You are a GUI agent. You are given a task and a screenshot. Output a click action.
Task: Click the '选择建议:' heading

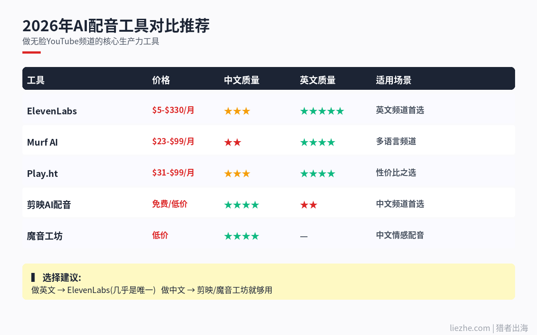(62, 277)
